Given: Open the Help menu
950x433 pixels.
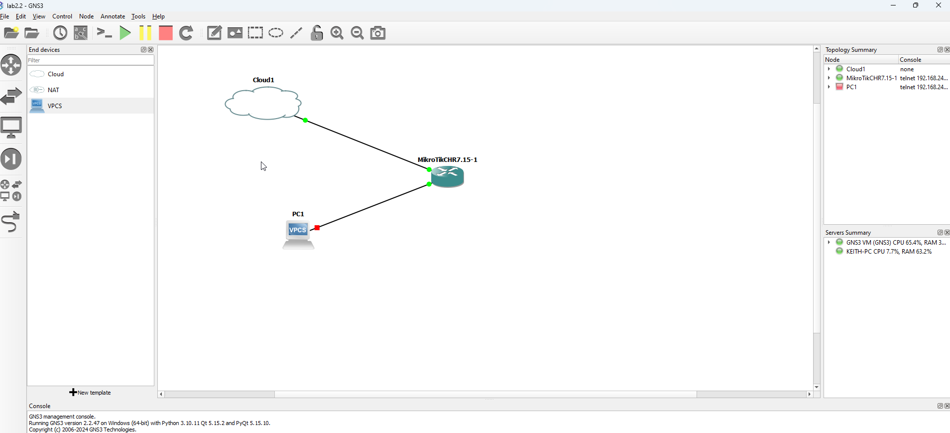Looking at the screenshot, I should tap(159, 16).
